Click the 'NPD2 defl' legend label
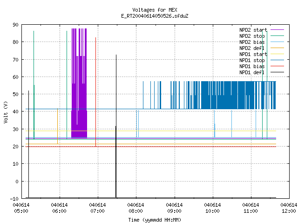This screenshot has width=298, height=224. pos(252,48)
